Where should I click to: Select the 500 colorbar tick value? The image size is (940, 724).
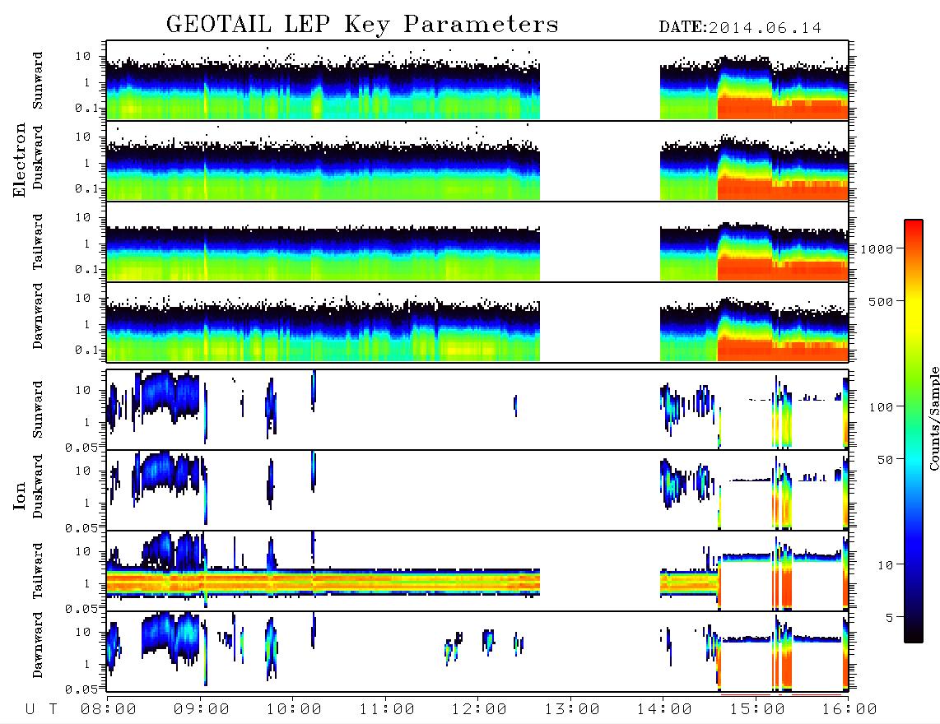coord(882,301)
